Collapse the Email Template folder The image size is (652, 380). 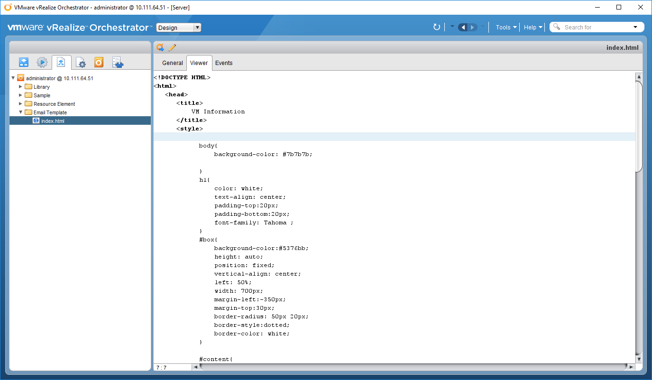[20, 112]
